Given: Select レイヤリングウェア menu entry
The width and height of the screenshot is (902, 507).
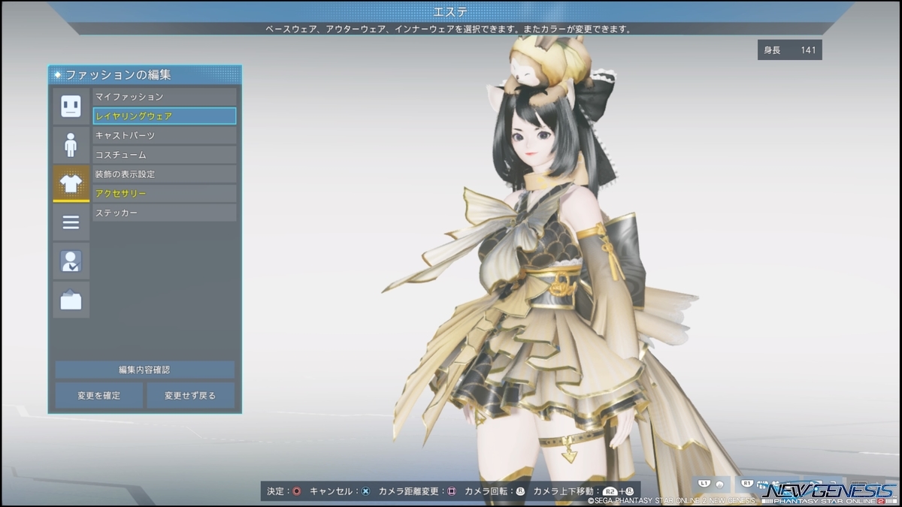Looking at the screenshot, I should (x=164, y=116).
